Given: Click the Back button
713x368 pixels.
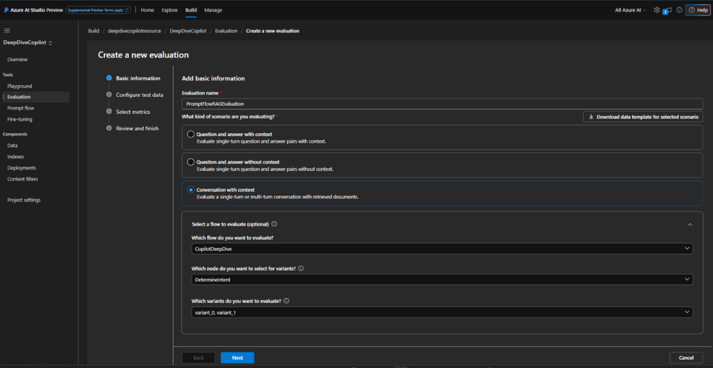Looking at the screenshot, I should pos(199,357).
